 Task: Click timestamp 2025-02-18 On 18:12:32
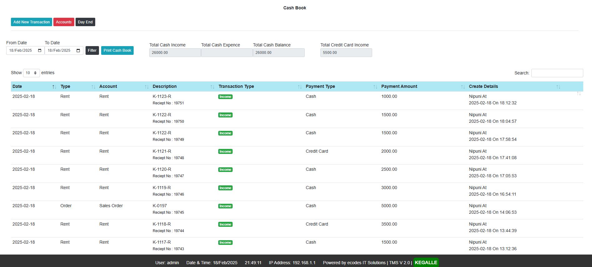click(493, 103)
